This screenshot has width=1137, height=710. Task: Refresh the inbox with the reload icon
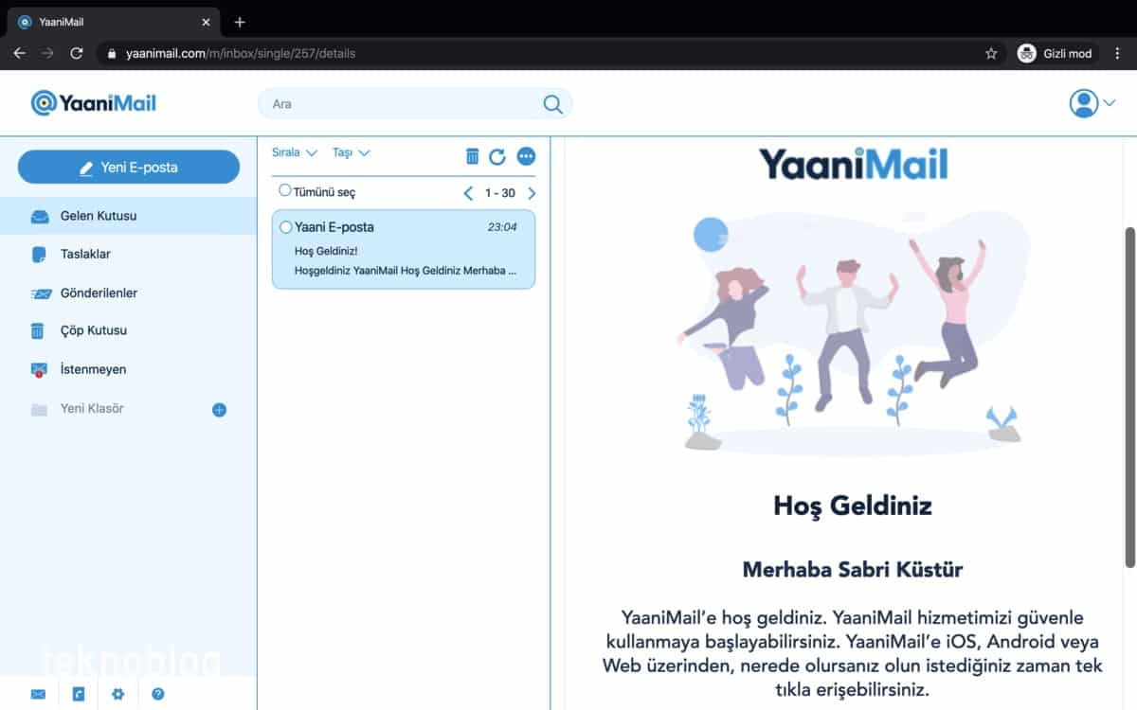tap(497, 156)
